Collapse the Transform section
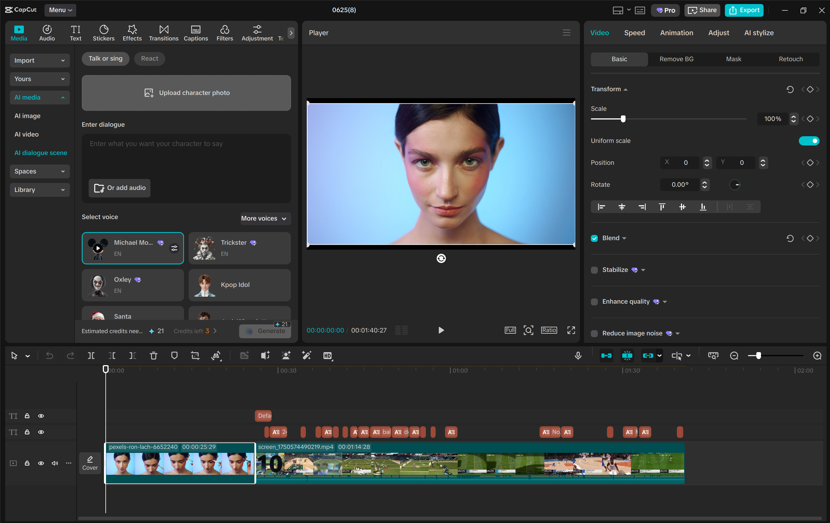830x523 pixels. [x=625, y=89]
